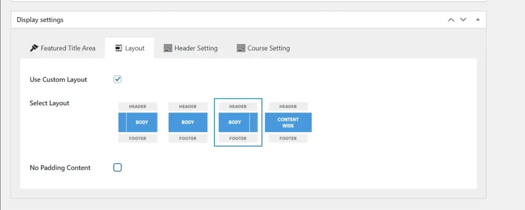
Task: Collapse the Display settings panel
Action: [478, 20]
